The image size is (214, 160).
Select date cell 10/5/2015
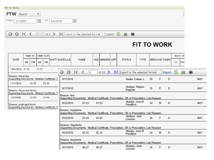[16, 69]
